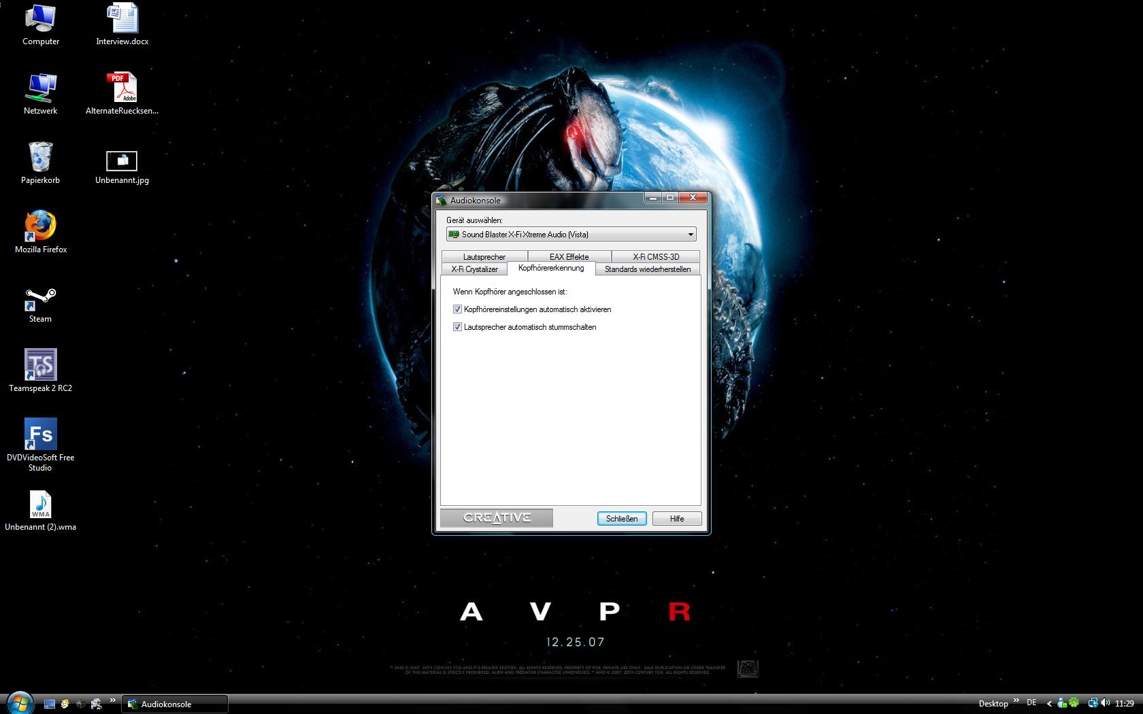Toggle Kopfhörereinstellungen automatisch aktivieren checkbox
1143x714 pixels.
pyautogui.click(x=457, y=309)
